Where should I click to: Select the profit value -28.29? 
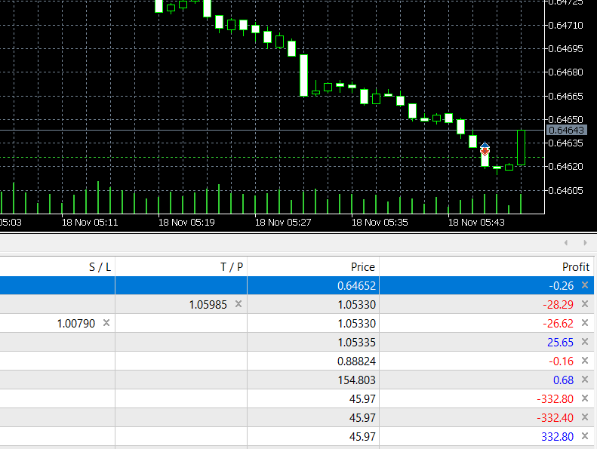558,305
